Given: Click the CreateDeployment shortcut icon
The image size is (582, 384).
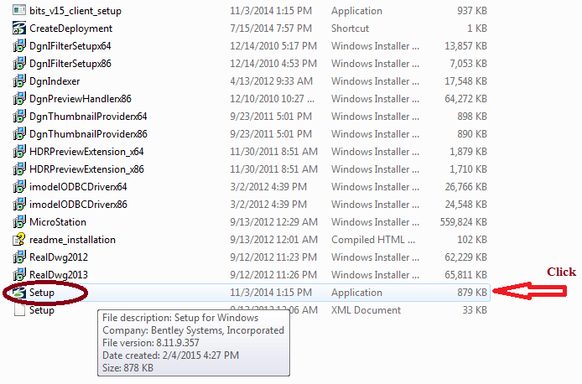Looking at the screenshot, I should click(x=19, y=29).
